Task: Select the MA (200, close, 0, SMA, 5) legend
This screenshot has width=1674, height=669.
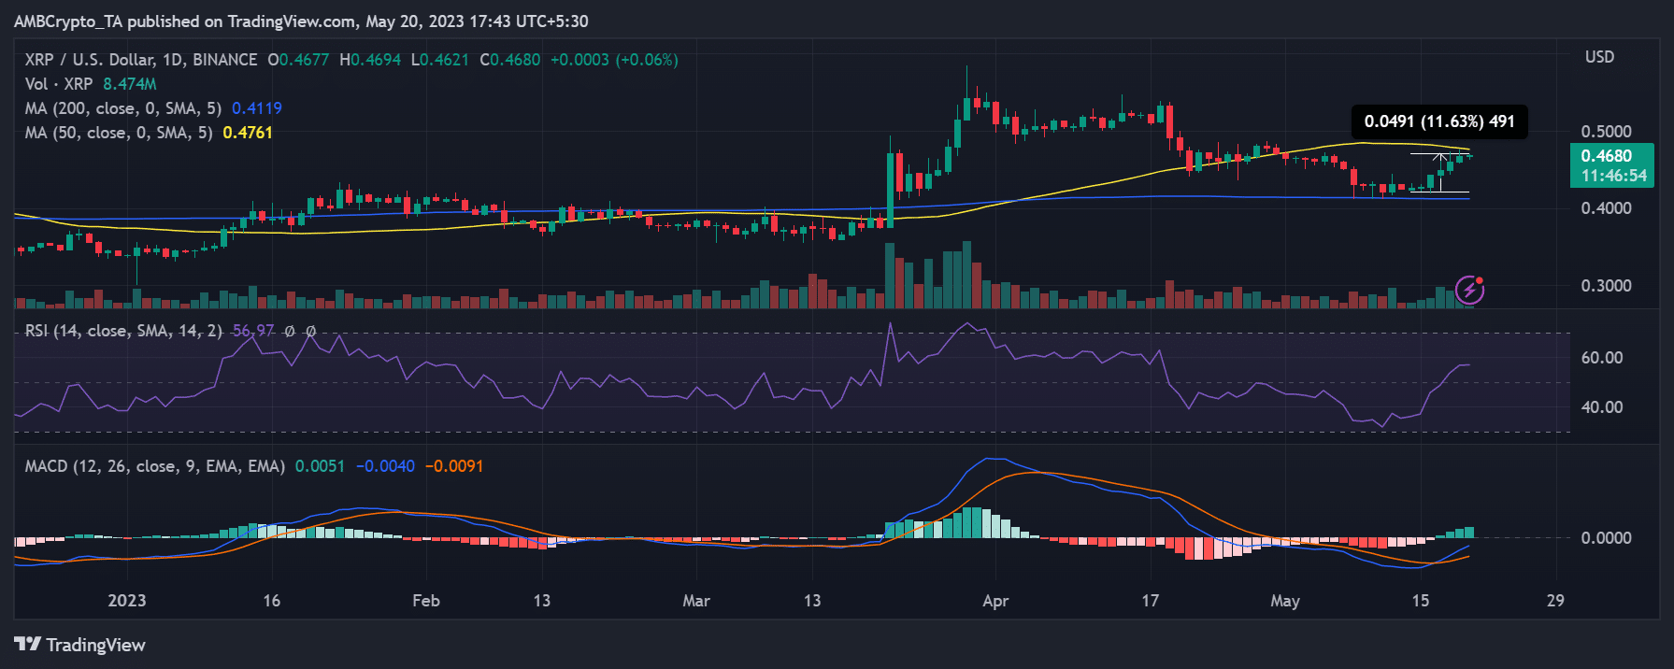Action: click(123, 108)
